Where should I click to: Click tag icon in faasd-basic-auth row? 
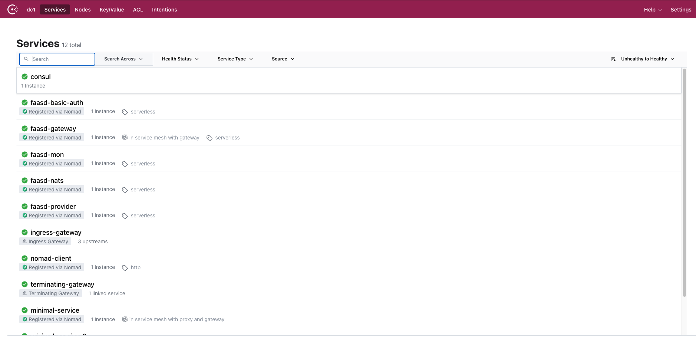(125, 112)
